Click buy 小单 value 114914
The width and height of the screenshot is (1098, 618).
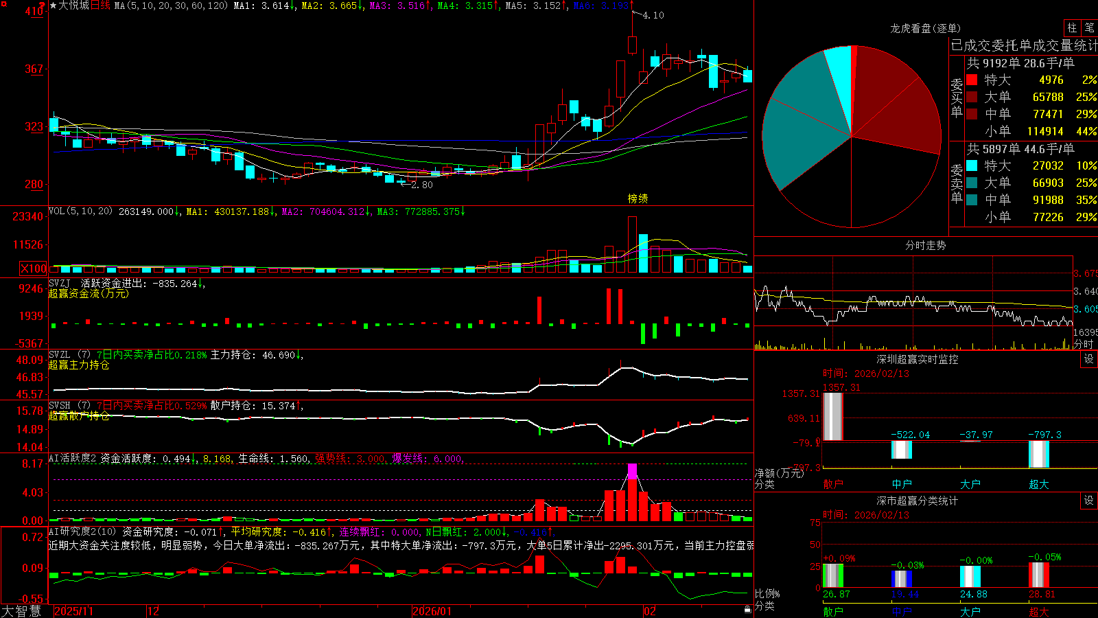click(x=1045, y=131)
